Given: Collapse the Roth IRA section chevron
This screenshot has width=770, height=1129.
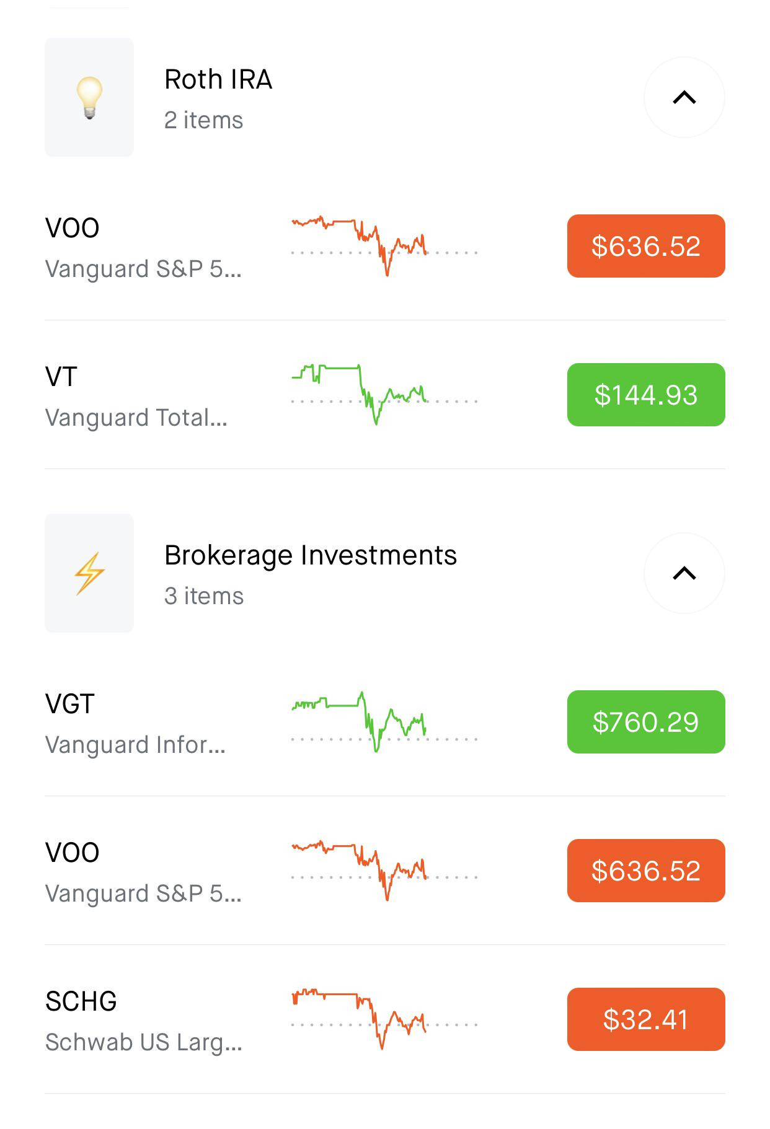Looking at the screenshot, I should coord(684,97).
